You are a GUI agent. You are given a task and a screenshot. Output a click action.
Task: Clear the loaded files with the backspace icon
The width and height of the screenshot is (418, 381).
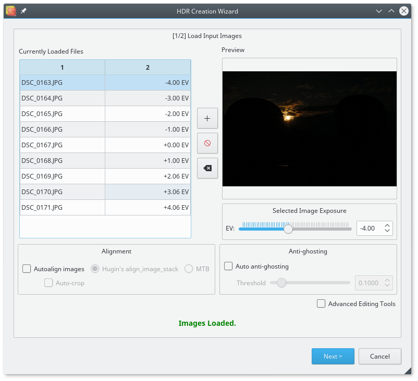(207, 168)
